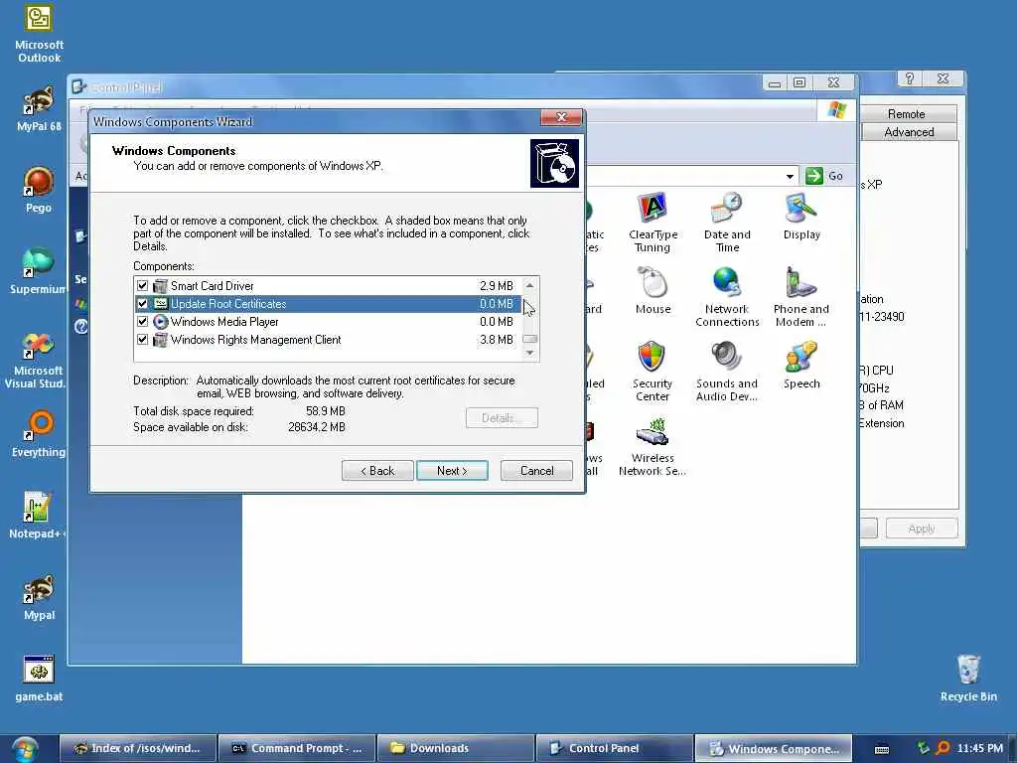Select the Mypal desktop shortcut
The image size is (1017, 763).
[39, 597]
